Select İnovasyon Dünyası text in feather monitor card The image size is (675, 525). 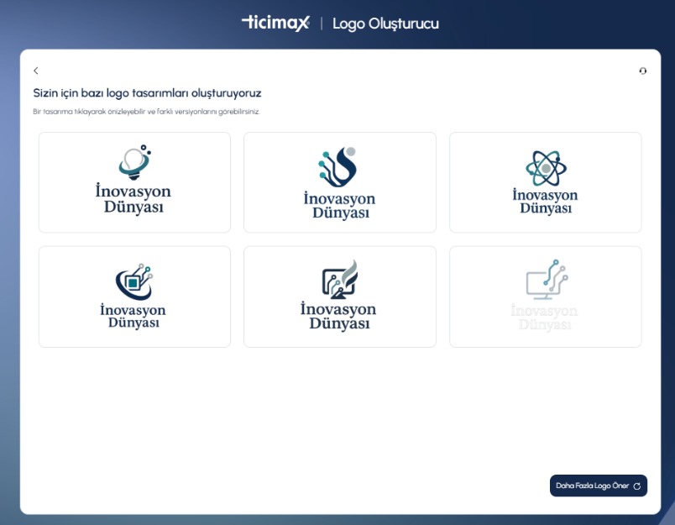[x=339, y=316]
